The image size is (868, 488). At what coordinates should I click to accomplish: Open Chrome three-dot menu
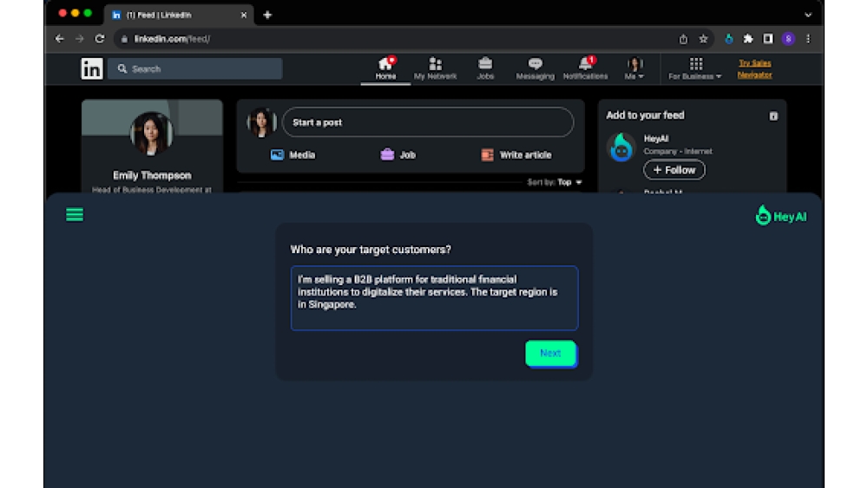click(808, 39)
